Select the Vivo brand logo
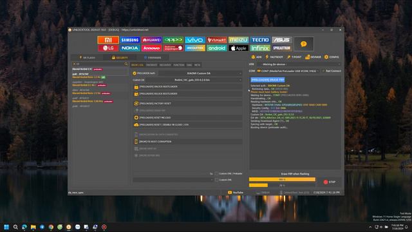Viewport: 412px width, 232px height. coord(195,40)
